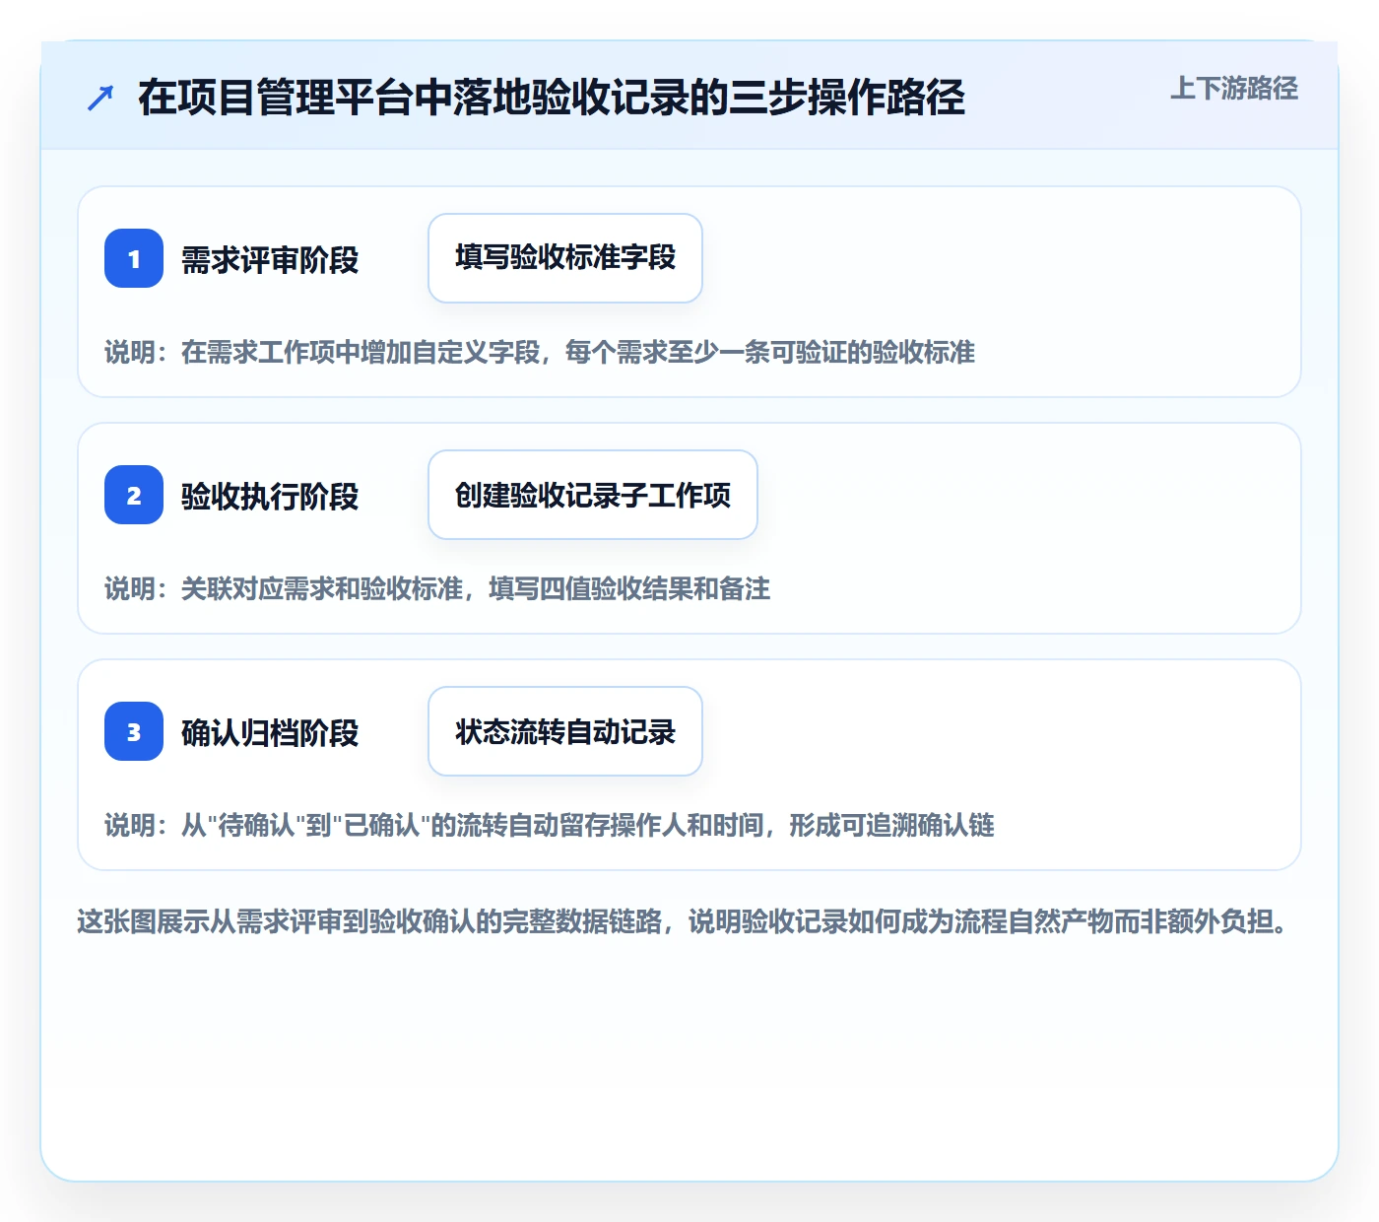
Task: Click the main title 在项目管理平台中落地验收记录
Action: [x=552, y=98]
